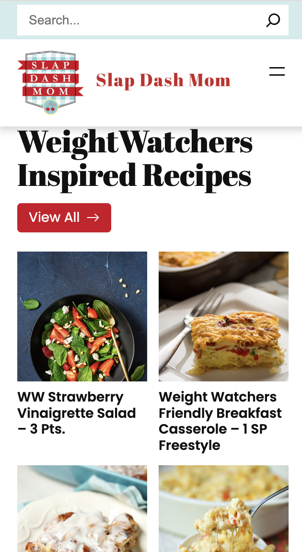Screen dimensions: 302x552
Task: Open WW Strawberry Vinaigrette Salad recipe title
Action: pyautogui.click(x=77, y=413)
